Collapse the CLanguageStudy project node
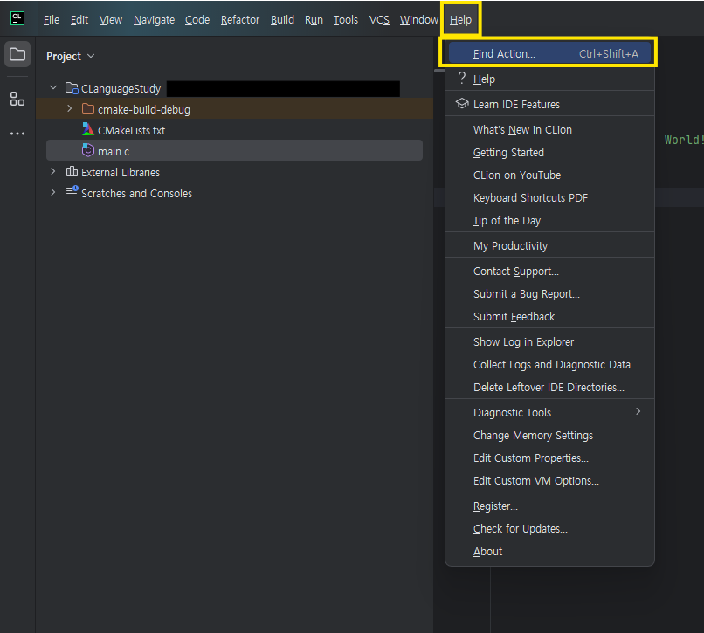704x633 pixels. click(53, 87)
